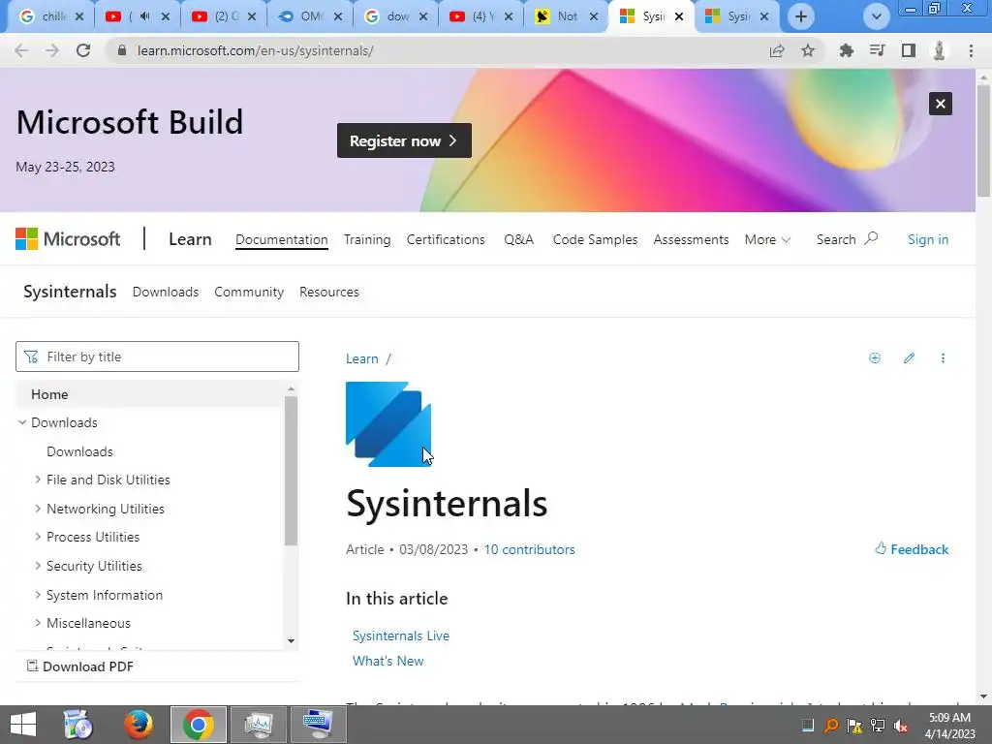Open the Chrome profile avatar

click(940, 50)
